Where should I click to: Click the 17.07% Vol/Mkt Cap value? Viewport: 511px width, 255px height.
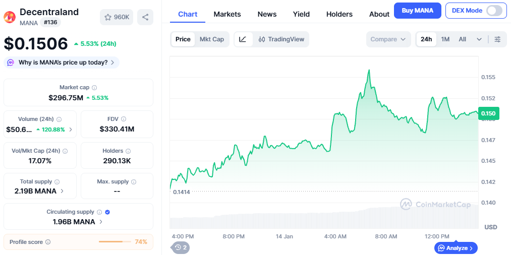coord(40,161)
